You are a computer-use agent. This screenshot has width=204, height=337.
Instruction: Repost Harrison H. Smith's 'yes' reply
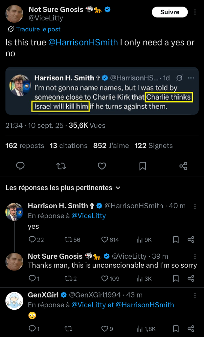69,240
